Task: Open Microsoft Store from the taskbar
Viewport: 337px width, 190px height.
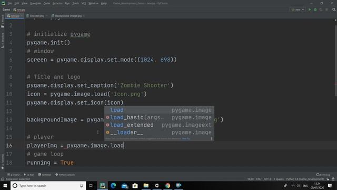Action: click(x=135, y=186)
